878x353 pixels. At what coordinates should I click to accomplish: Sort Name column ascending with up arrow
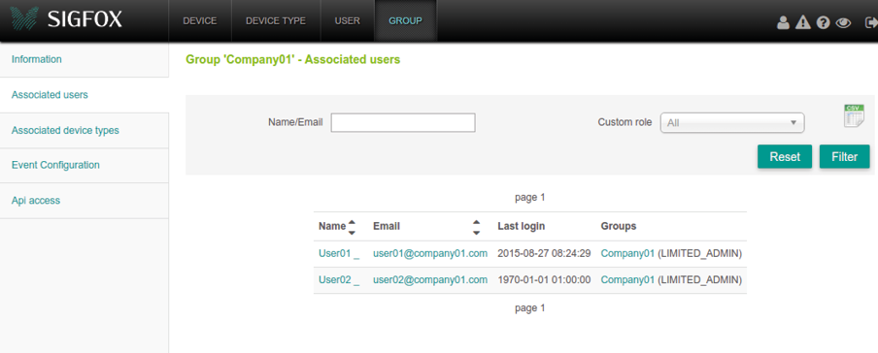coord(352,221)
